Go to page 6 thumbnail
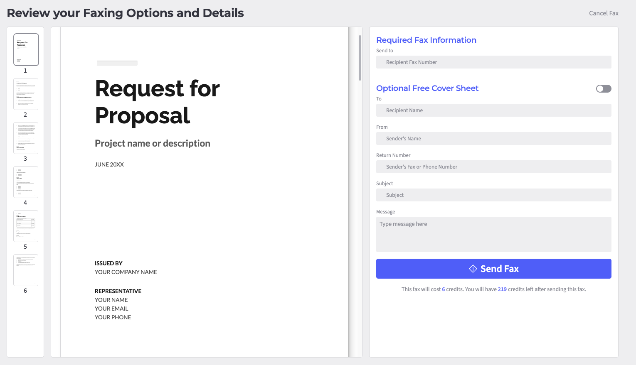 coord(26,270)
